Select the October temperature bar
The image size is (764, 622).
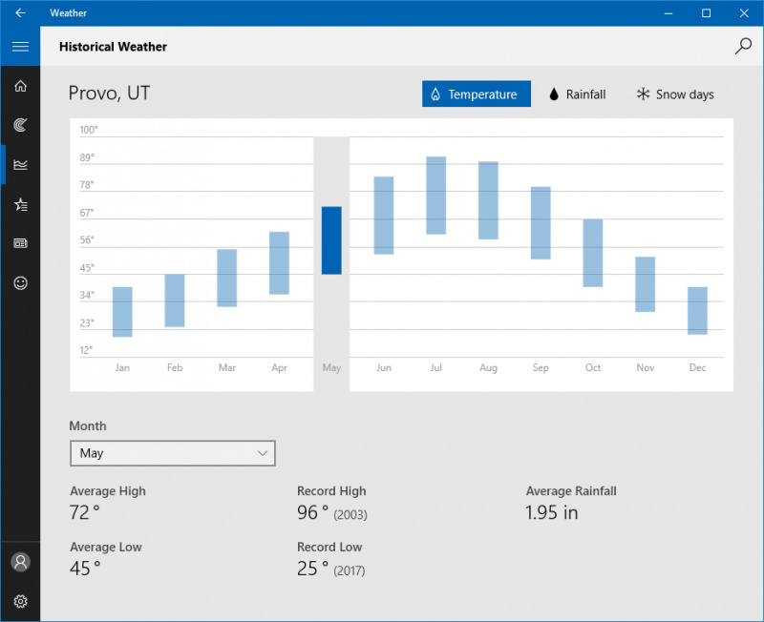(592, 253)
